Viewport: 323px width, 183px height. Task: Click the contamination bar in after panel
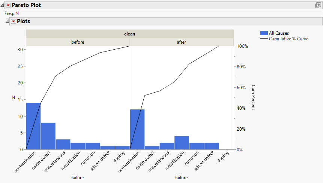coord(137,129)
